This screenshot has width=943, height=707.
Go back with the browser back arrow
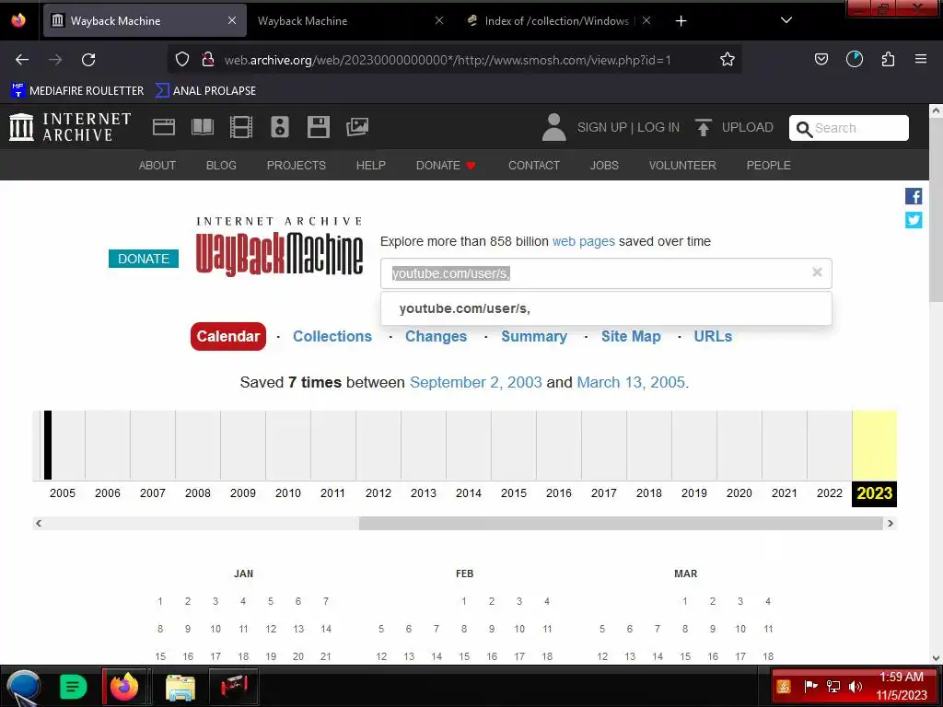coord(22,60)
